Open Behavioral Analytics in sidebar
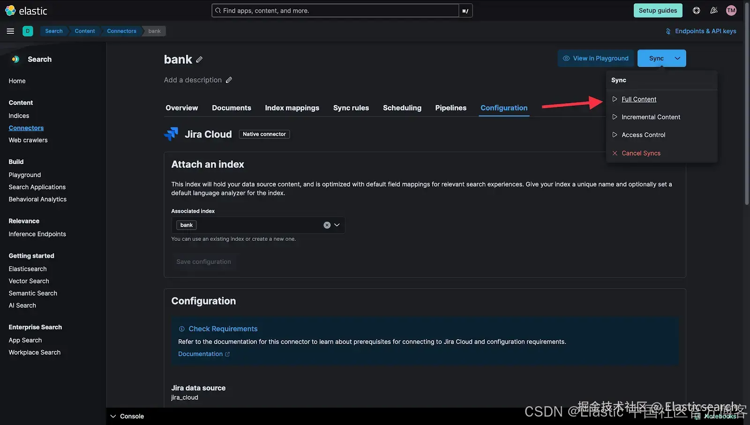The width and height of the screenshot is (750, 425). (37, 199)
